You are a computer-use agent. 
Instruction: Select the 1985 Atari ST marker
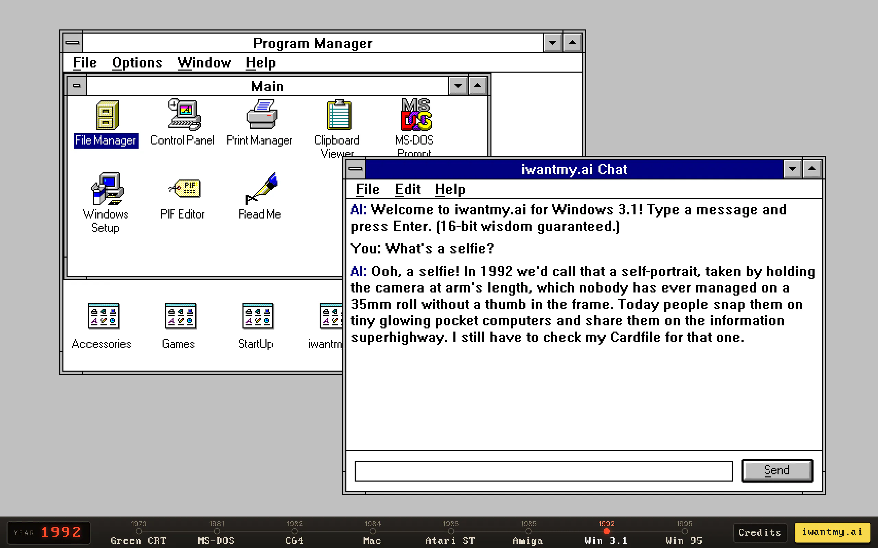tap(451, 533)
